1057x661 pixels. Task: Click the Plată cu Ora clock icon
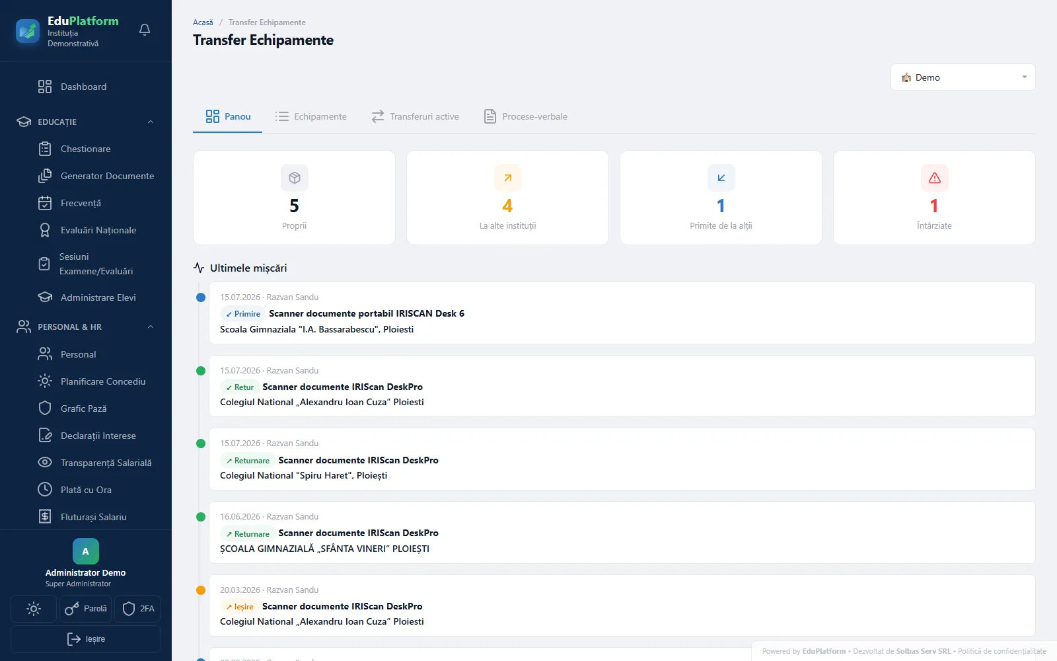pyautogui.click(x=45, y=490)
